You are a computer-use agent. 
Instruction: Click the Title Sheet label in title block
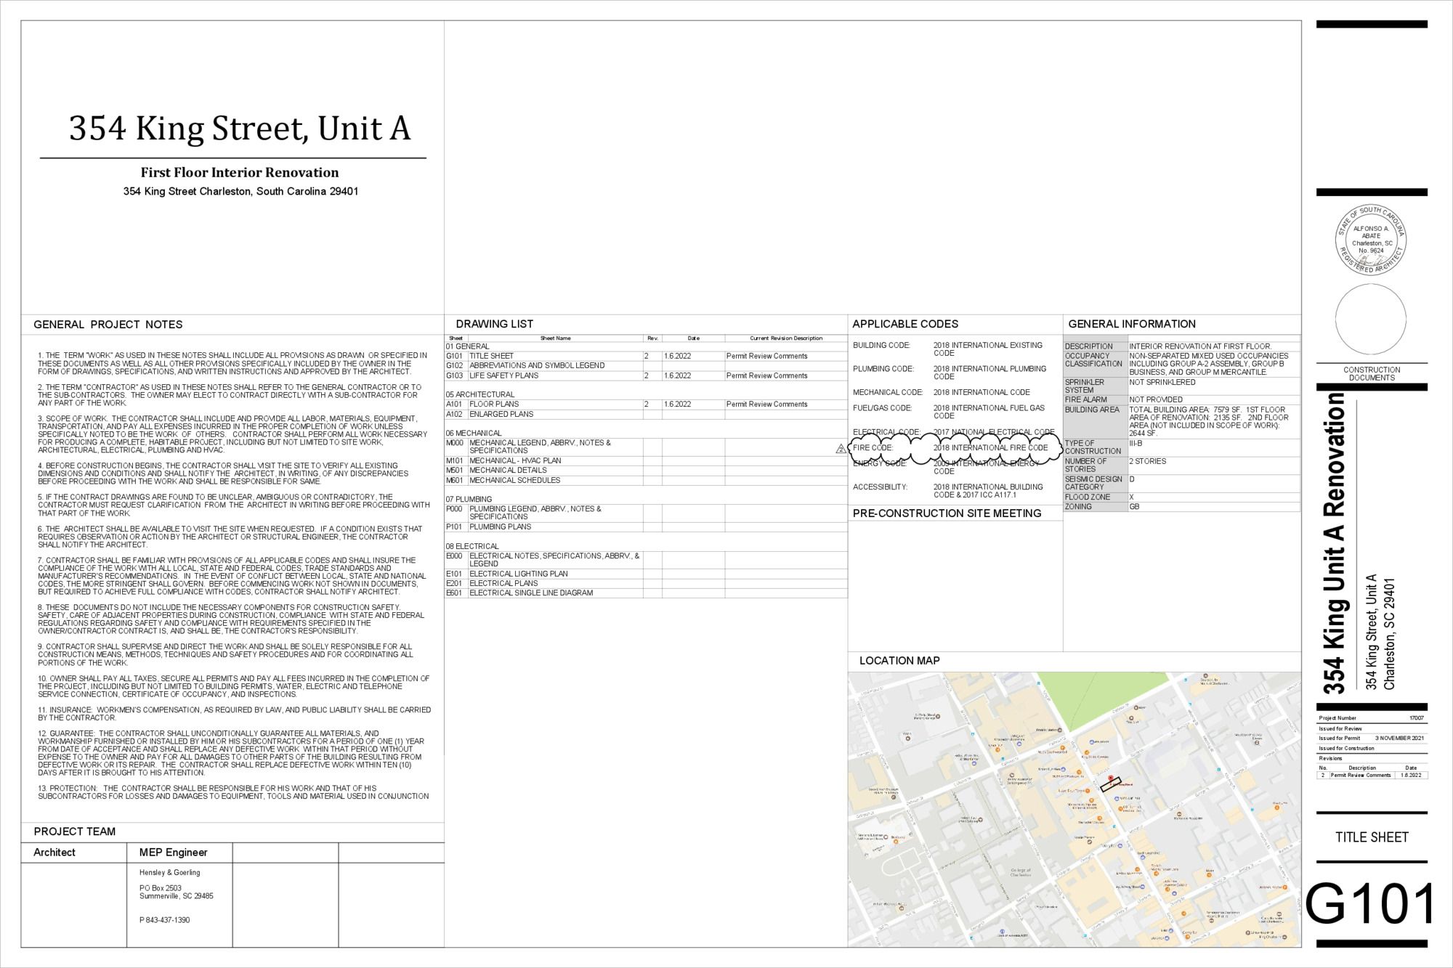point(1371,837)
